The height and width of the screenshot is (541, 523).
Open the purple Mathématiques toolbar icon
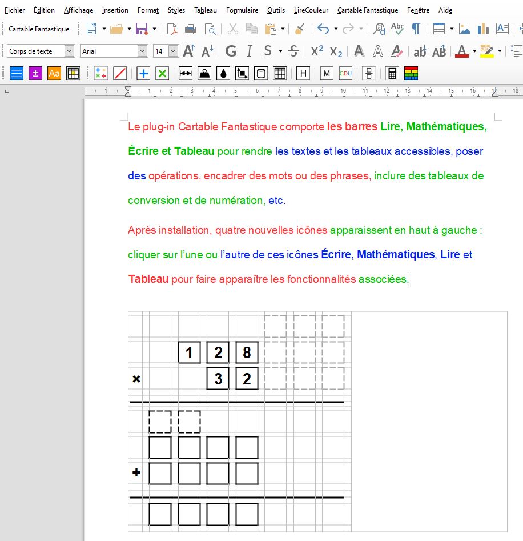[x=35, y=74]
